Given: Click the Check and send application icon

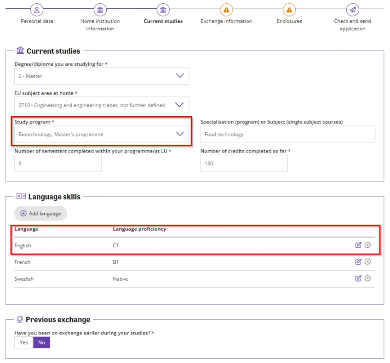Looking at the screenshot, I should (x=352, y=10).
